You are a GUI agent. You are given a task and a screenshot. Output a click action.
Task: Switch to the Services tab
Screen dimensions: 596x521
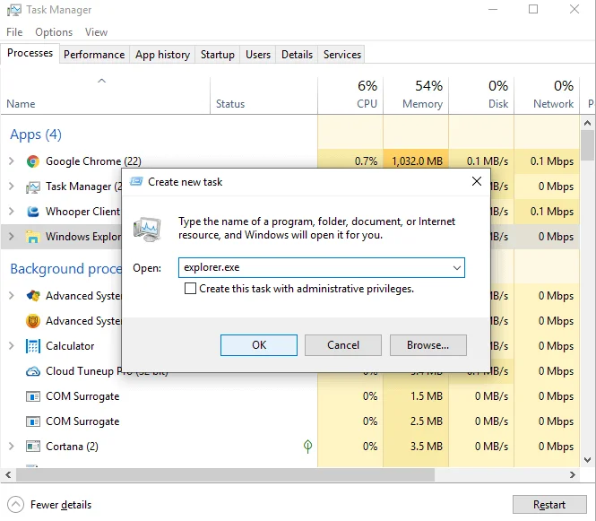pos(342,55)
